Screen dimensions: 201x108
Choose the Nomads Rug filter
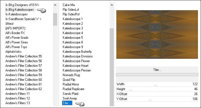(71, 75)
